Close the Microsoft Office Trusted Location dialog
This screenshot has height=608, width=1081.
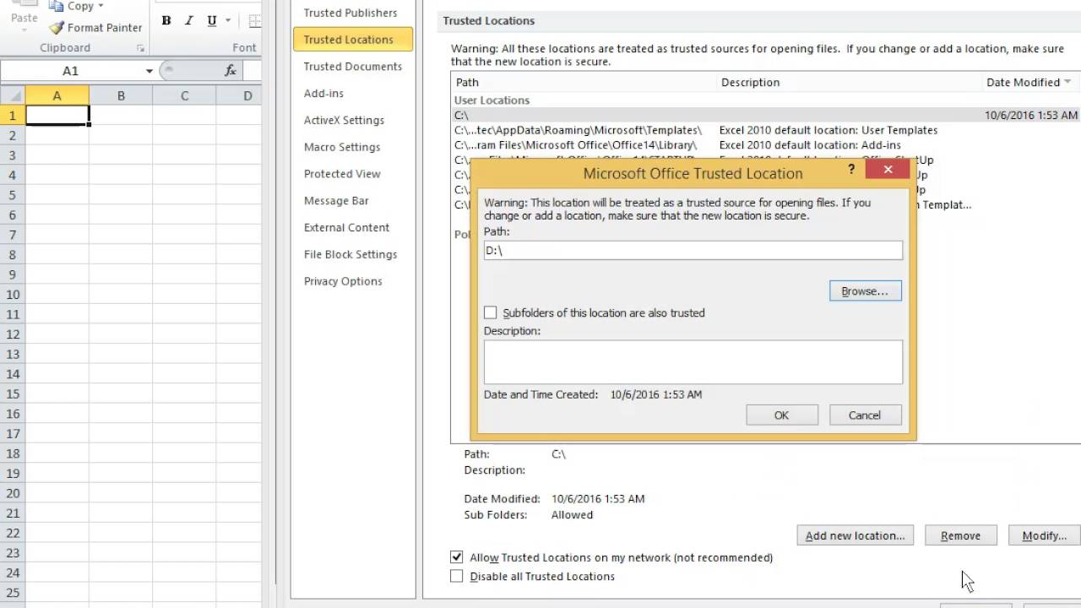point(888,169)
